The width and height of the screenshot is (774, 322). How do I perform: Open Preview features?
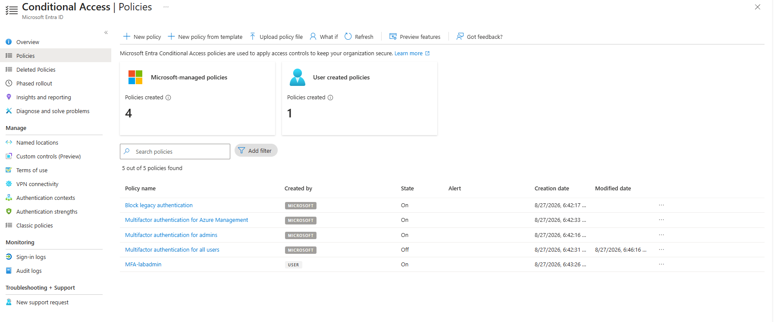click(x=415, y=37)
